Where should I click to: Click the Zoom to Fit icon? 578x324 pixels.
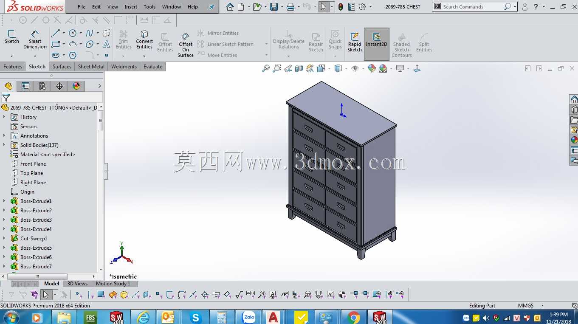266,68
